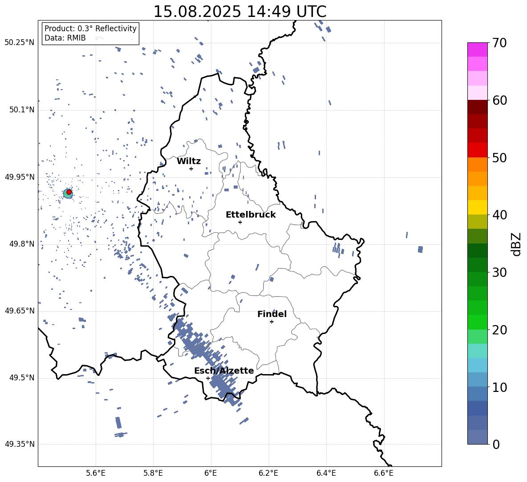
Task: Click the 6°E longitude label
Action: (211, 473)
